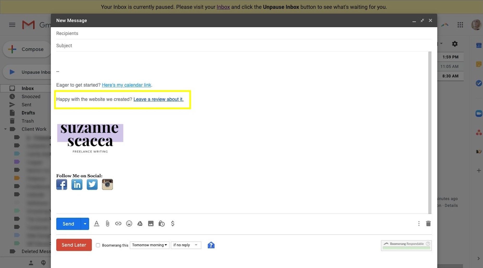Click the Compose button
This screenshot has height=268, width=483.
coord(27,49)
